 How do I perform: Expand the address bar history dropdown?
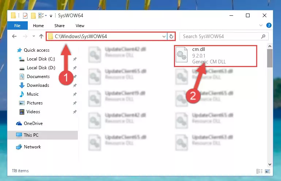164,37
